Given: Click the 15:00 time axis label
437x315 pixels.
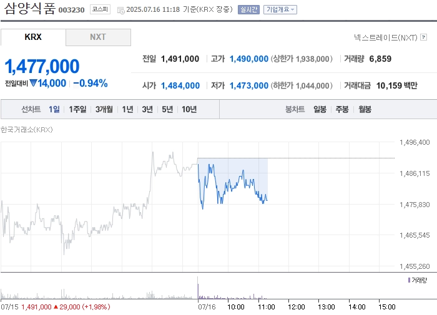Looking at the screenshot, I should tap(387, 307).
